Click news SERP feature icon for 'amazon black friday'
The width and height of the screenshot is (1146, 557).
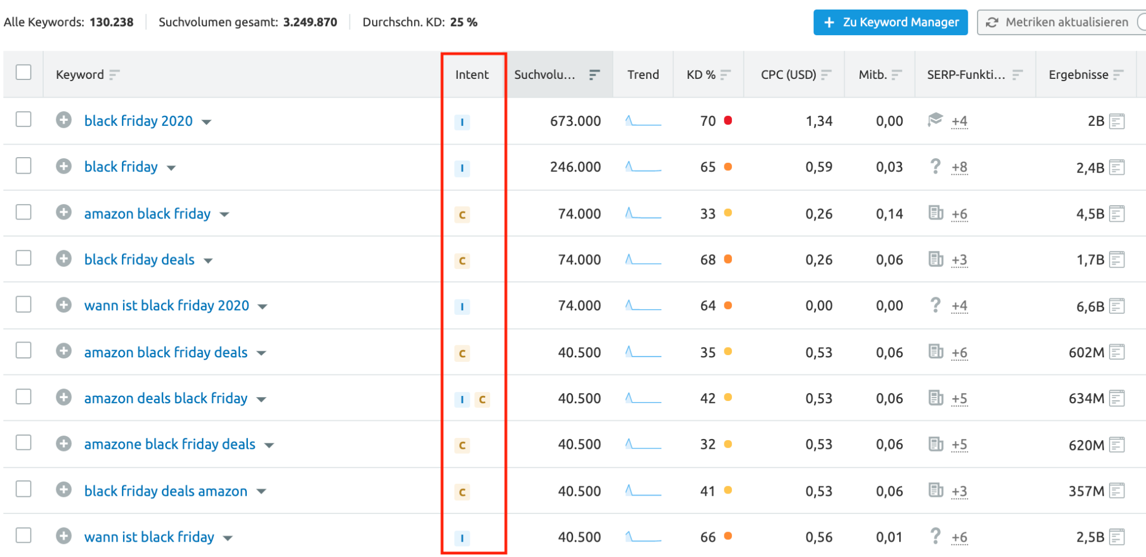click(x=936, y=213)
